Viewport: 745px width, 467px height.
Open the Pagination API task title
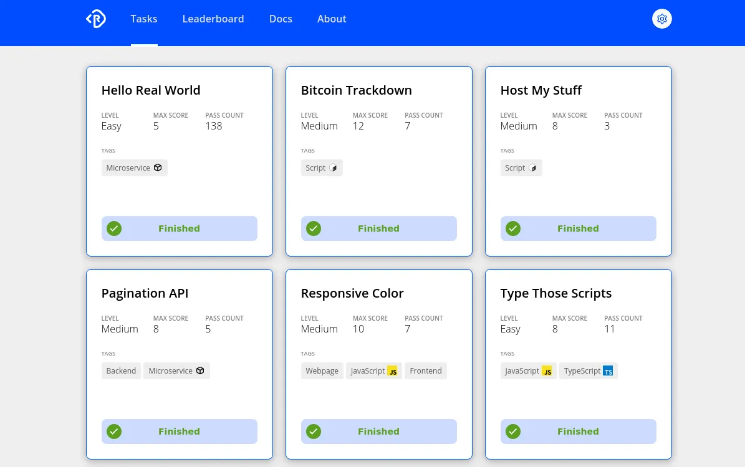click(x=145, y=293)
